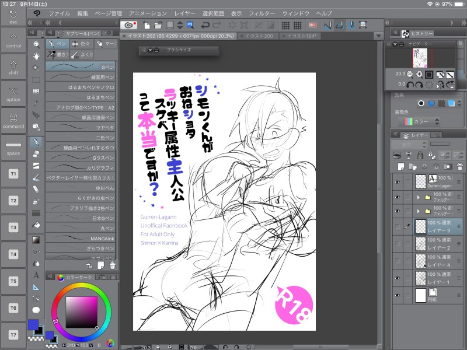The width and height of the screenshot is (467, 350).
Task: Open レイヤー menu in menu bar
Action: pos(184,13)
